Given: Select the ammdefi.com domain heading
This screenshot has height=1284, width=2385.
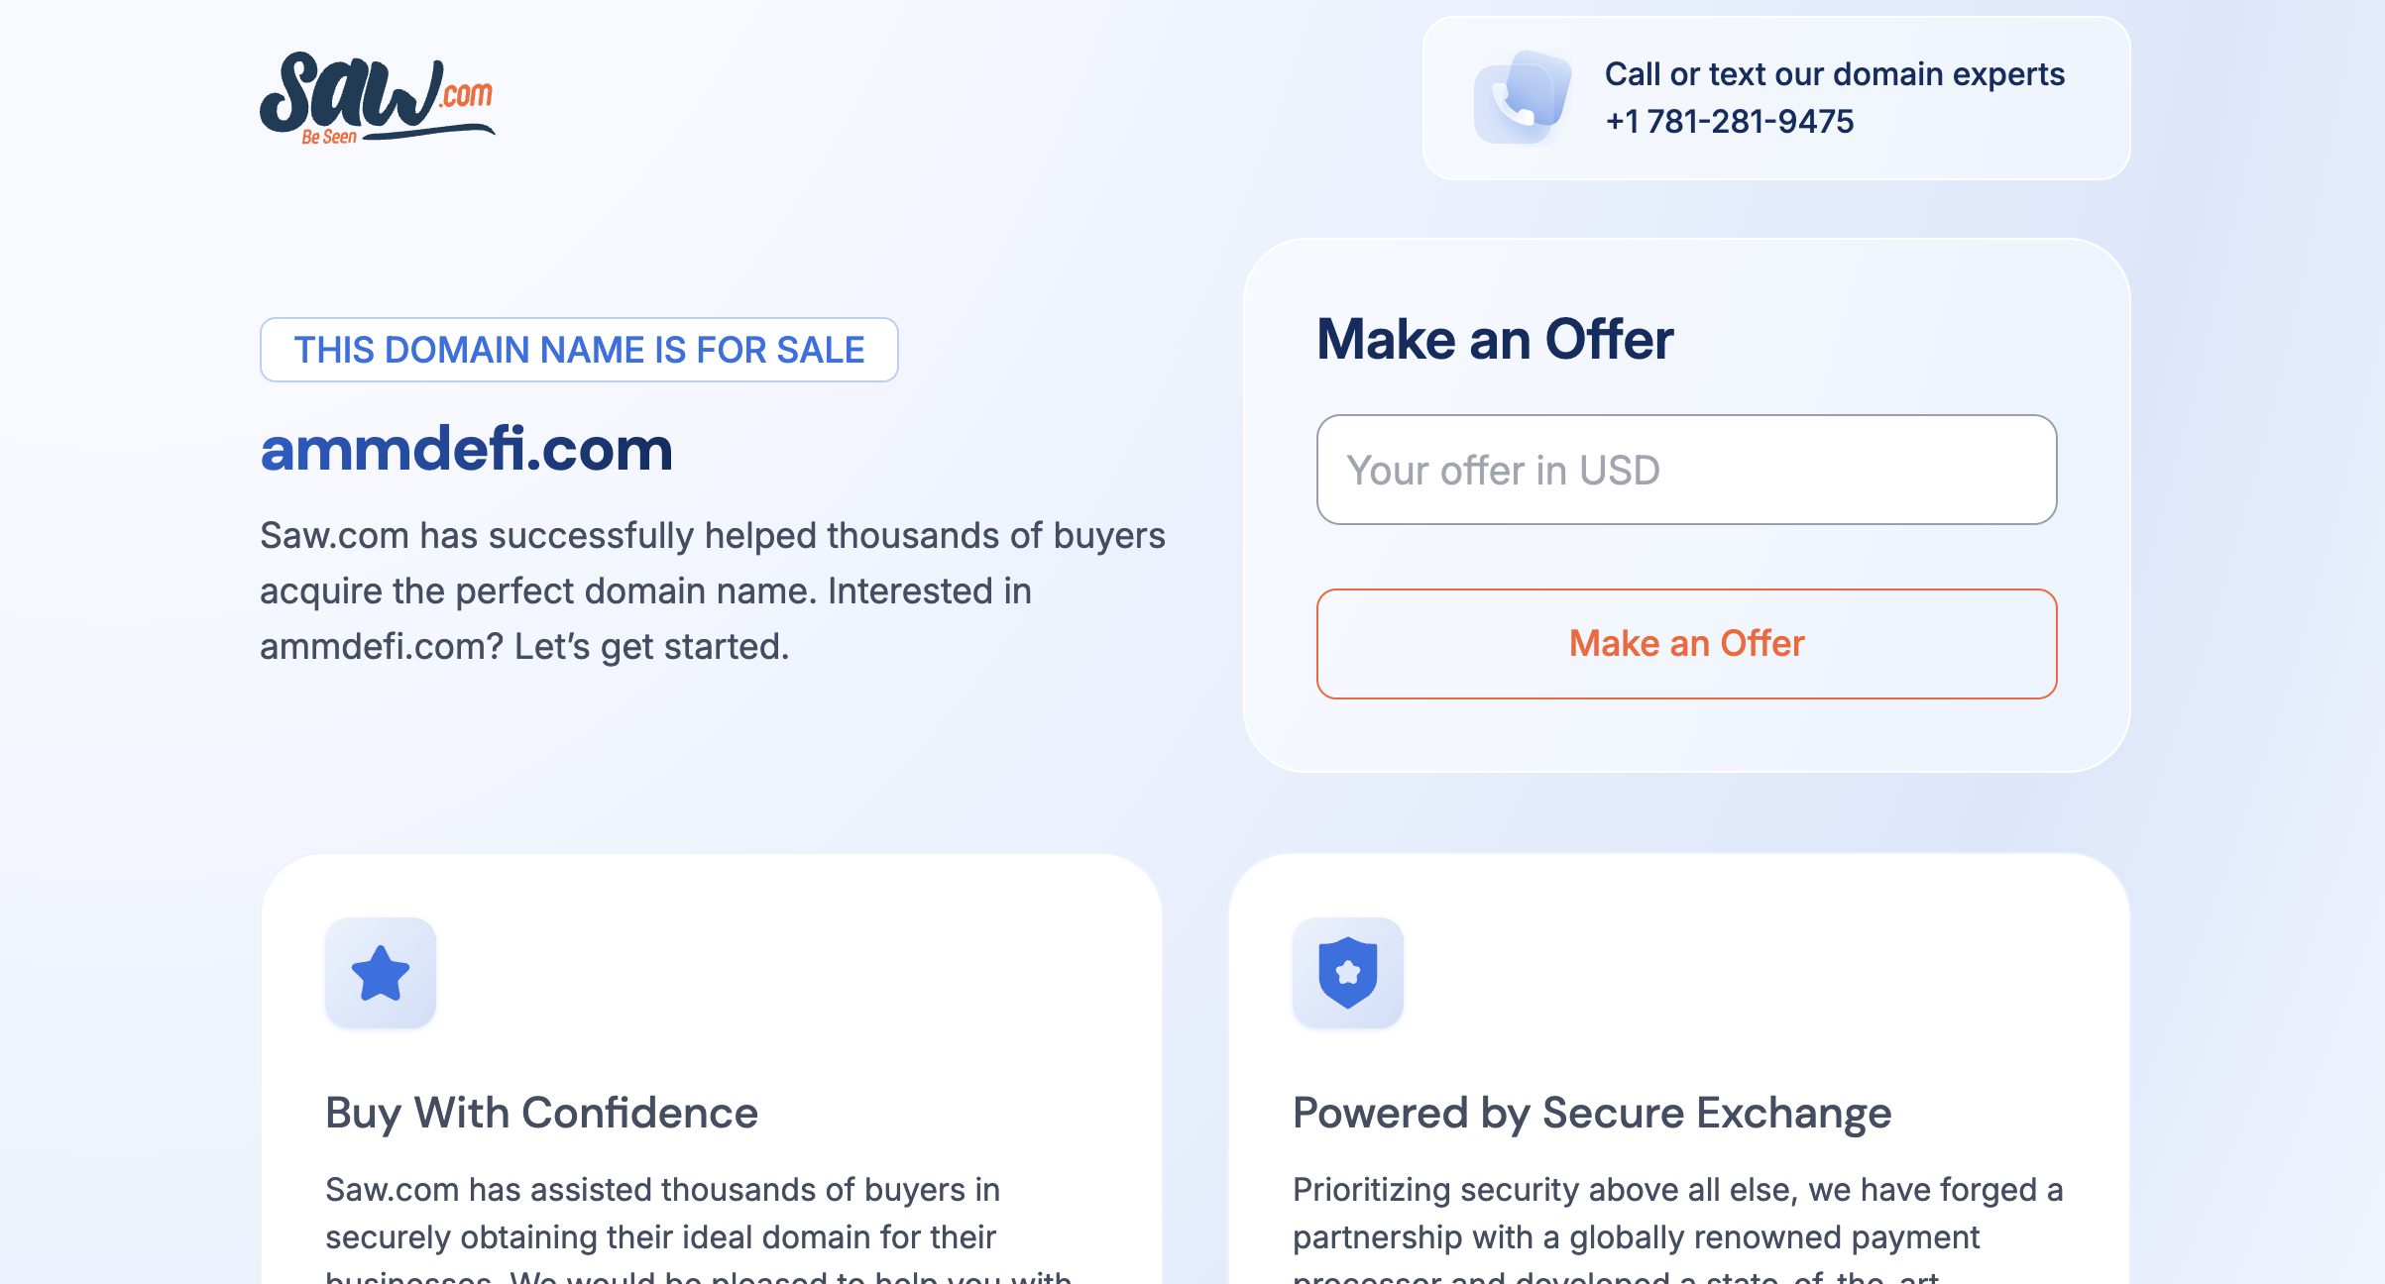Looking at the screenshot, I should 466,452.
